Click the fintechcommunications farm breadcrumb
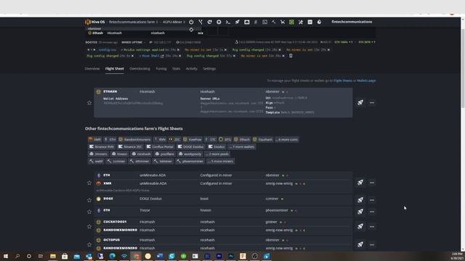 point(133,22)
